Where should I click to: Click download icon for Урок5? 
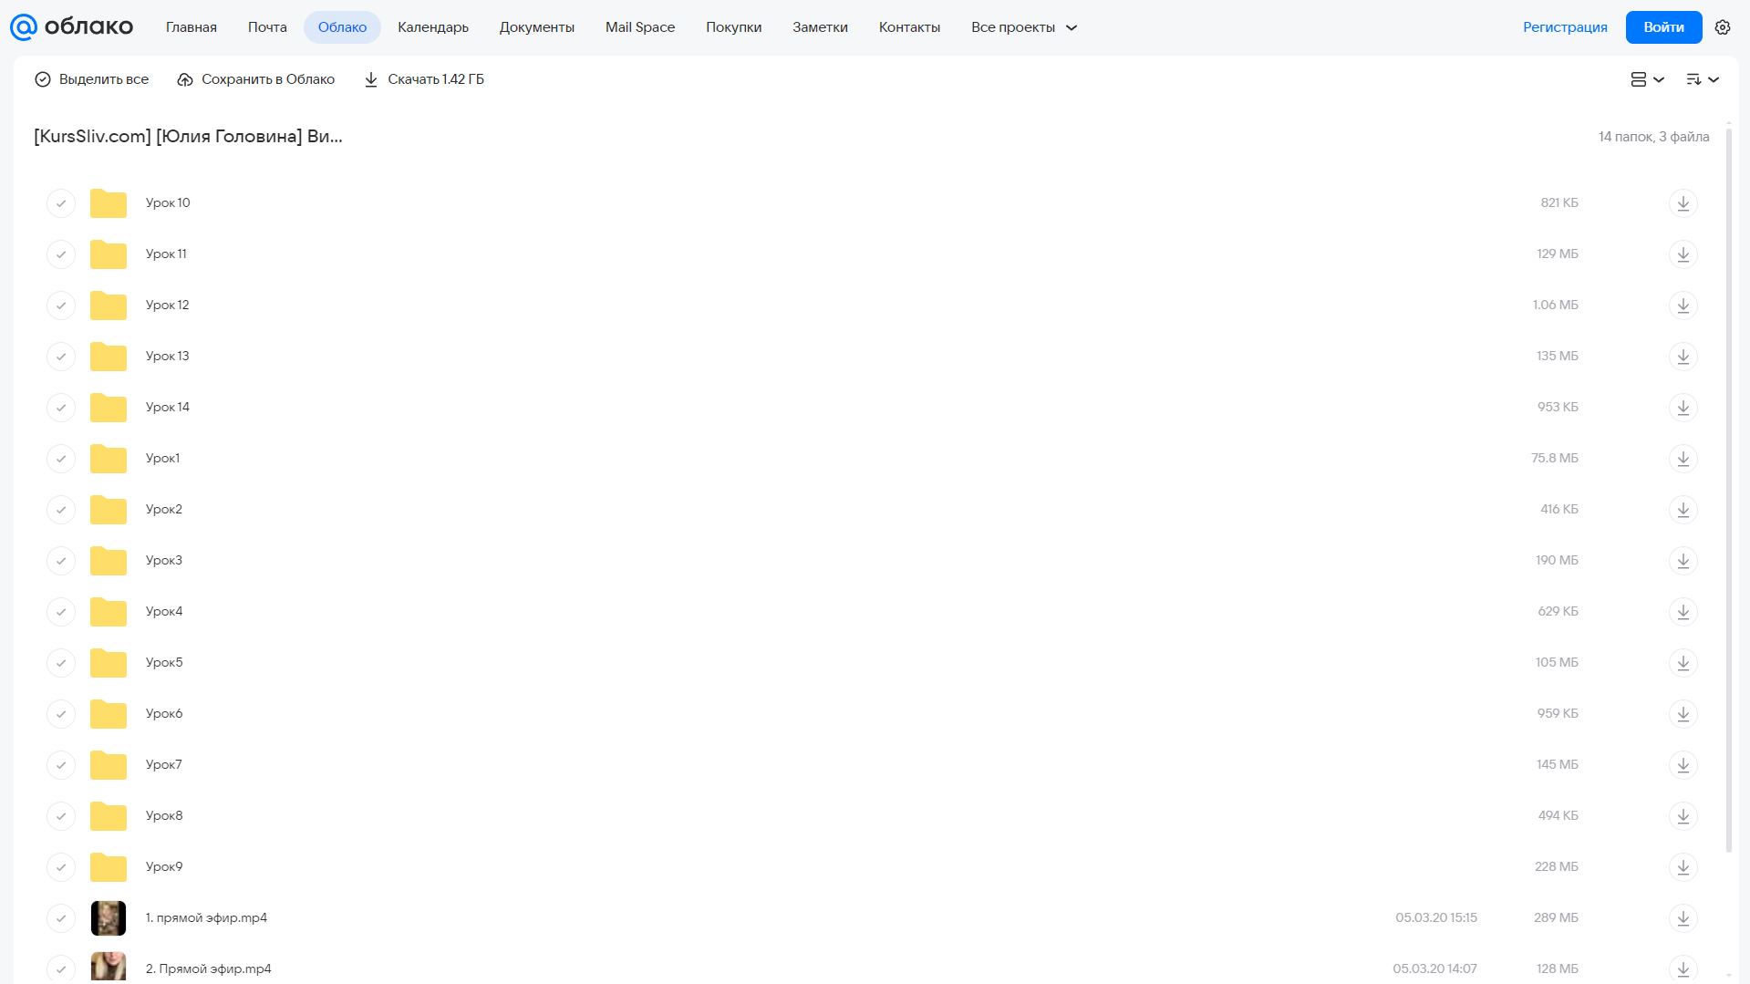(1683, 662)
